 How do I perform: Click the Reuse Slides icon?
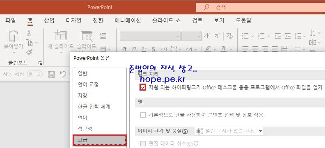[x=87, y=36]
